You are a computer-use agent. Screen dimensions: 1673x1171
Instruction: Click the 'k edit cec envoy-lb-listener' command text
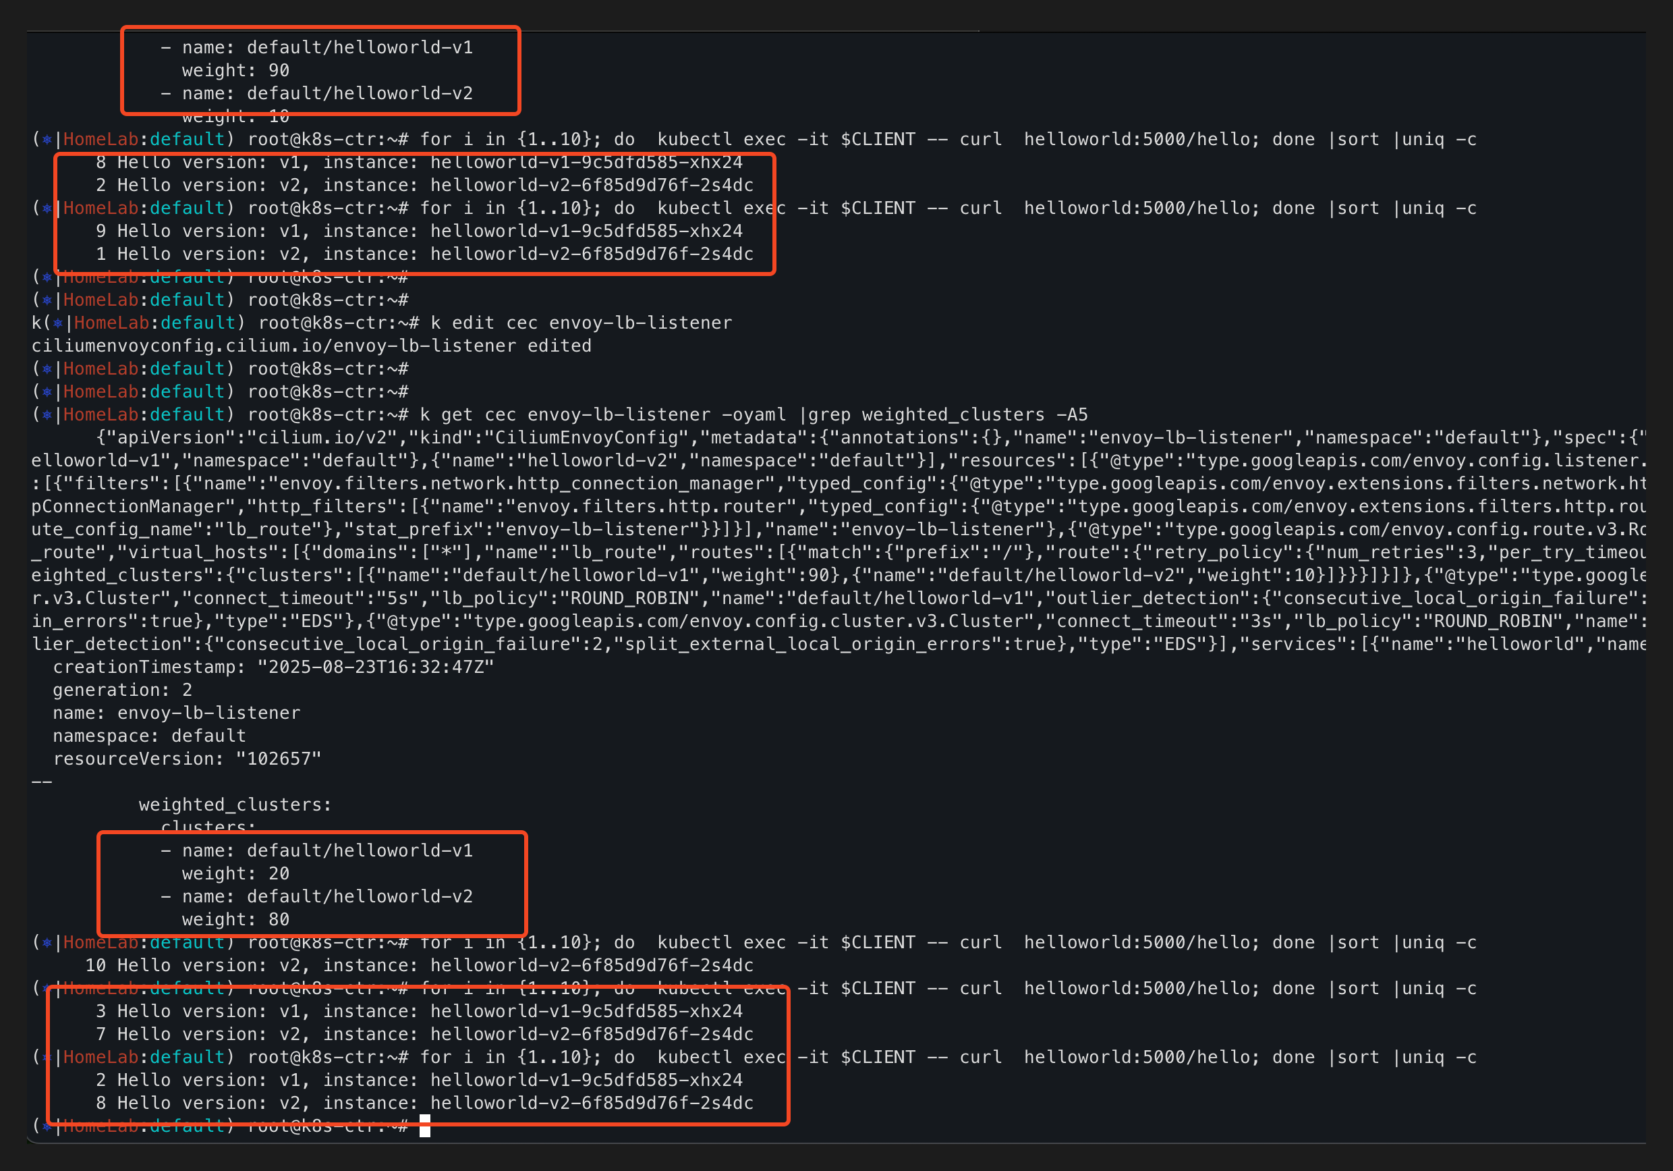(581, 323)
